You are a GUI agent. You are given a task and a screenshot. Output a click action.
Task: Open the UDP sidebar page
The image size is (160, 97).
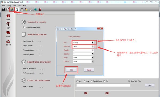pos(8,25)
